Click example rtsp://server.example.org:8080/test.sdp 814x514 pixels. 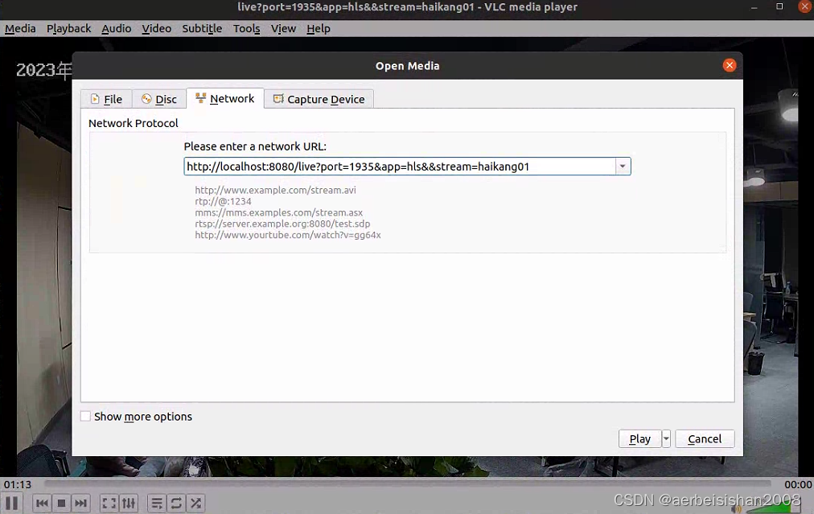(x=282, y=224)
